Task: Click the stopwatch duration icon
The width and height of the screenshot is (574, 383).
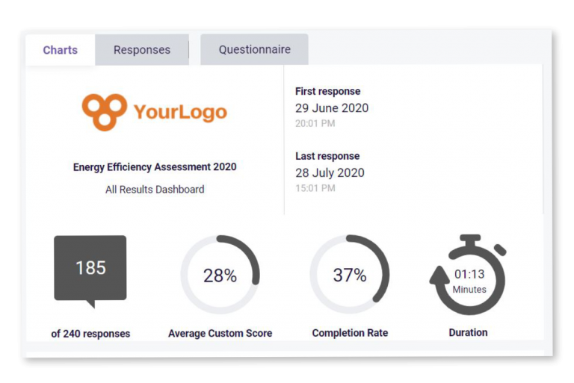Action: coord(469,276)
